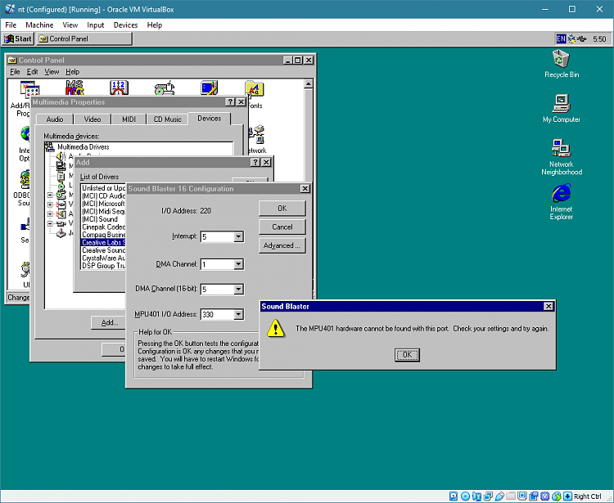614x503 pixels.
Task: Open My Computer on the desktop
Action: coord(561,104)
